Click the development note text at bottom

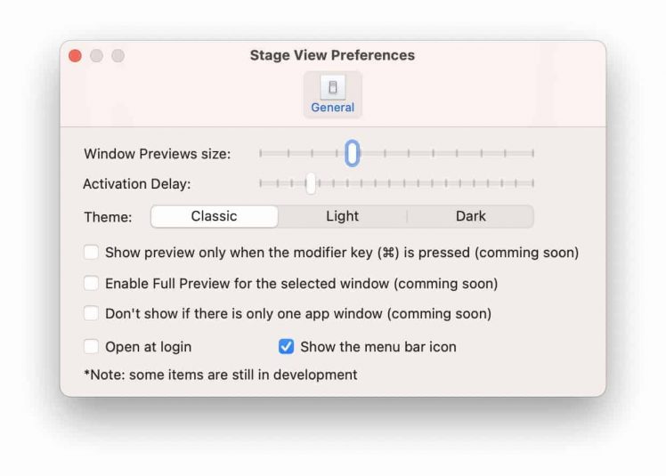(221, 375)
